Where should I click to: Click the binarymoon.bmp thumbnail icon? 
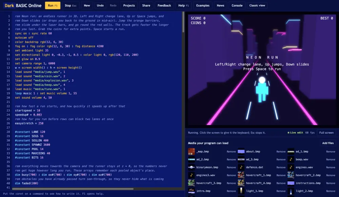tap(191, 167)
